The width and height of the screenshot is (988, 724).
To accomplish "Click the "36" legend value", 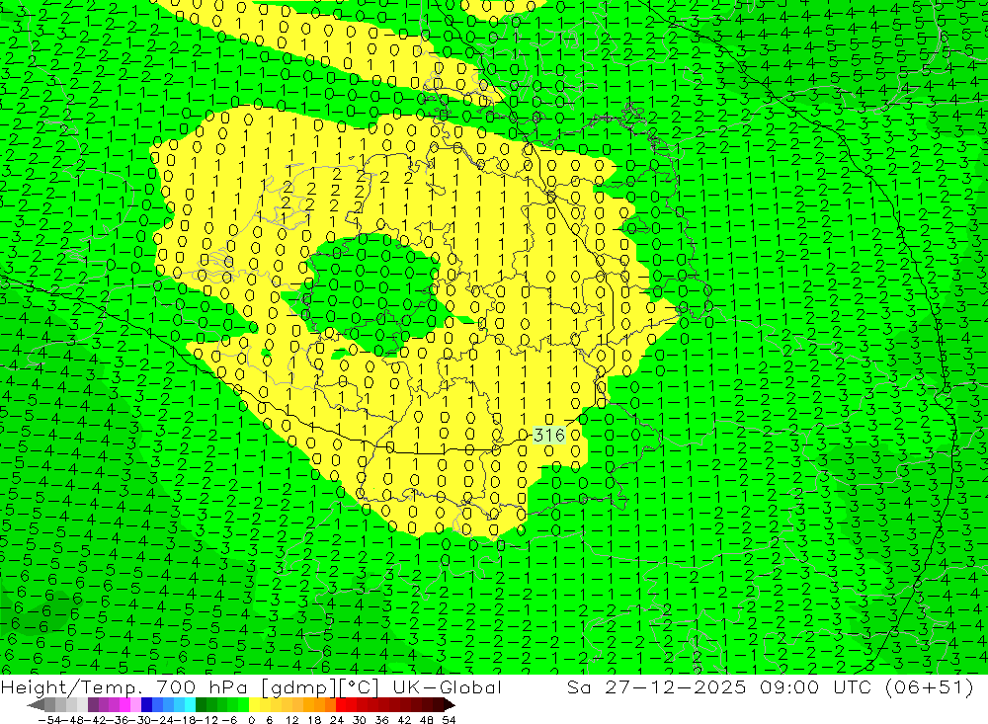I will tap(381, 720).
